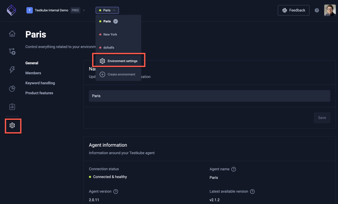Click the Connected & healthy status text
Screen dimensions: 338x204
[110, 177]
